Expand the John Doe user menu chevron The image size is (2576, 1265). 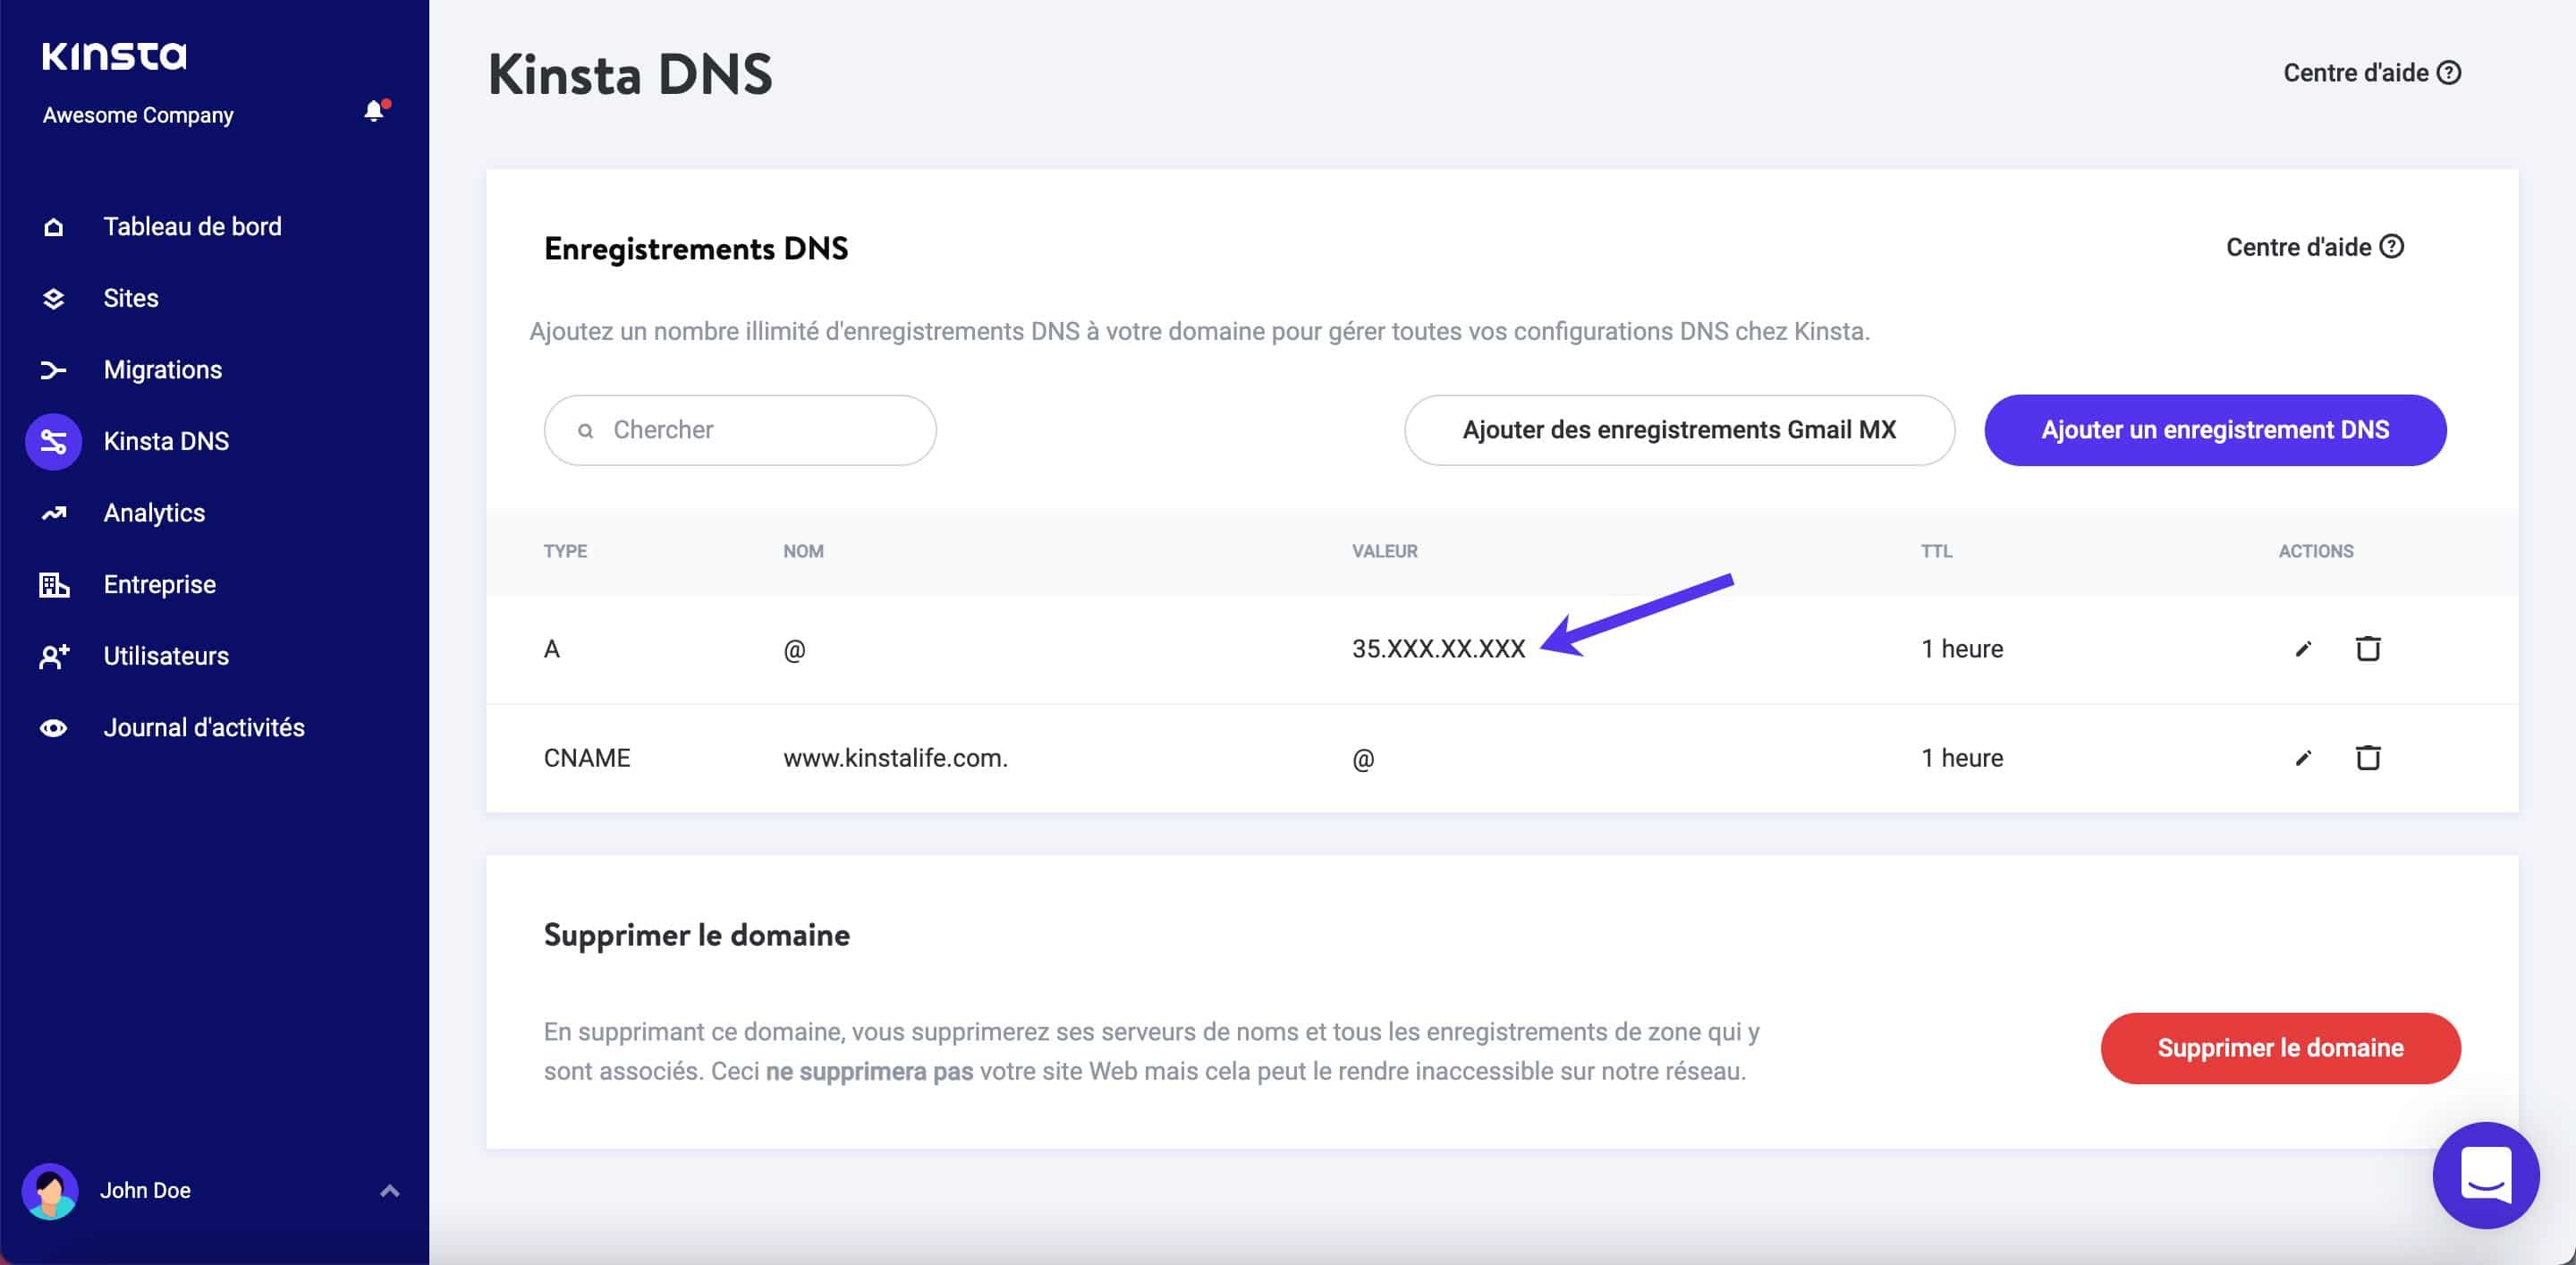[390, 1190]
